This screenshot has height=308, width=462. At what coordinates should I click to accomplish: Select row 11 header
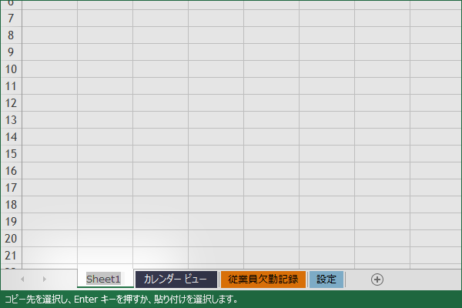11,86
